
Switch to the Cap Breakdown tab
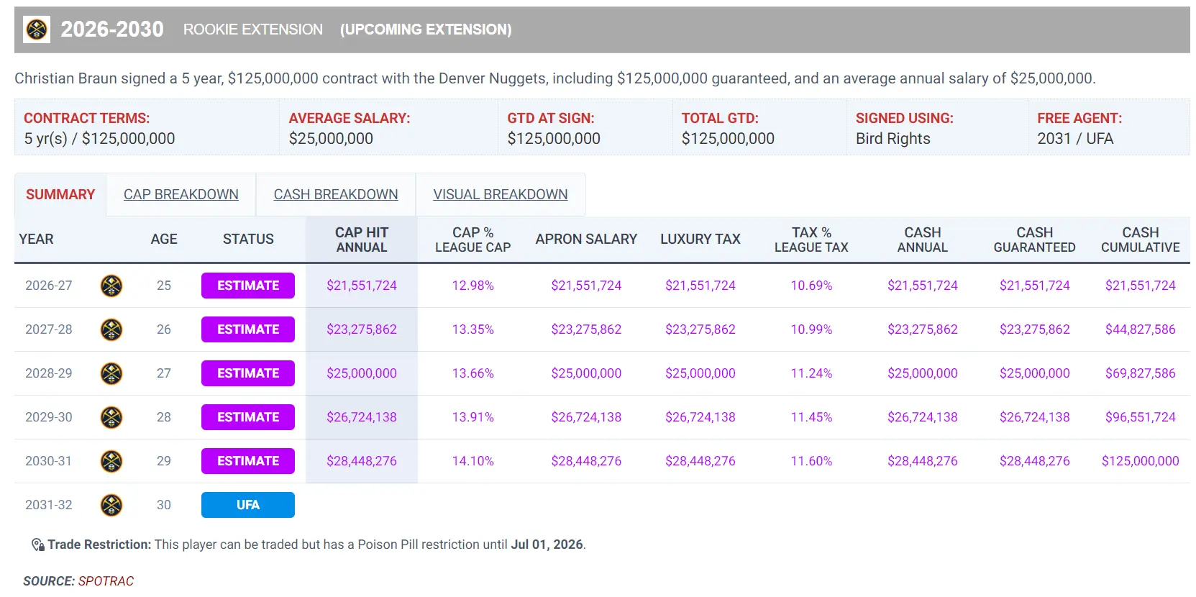181,195
